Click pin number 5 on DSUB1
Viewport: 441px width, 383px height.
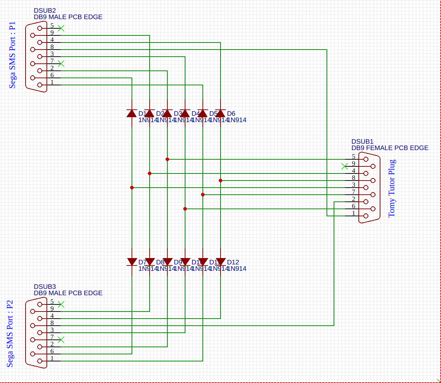353,156
